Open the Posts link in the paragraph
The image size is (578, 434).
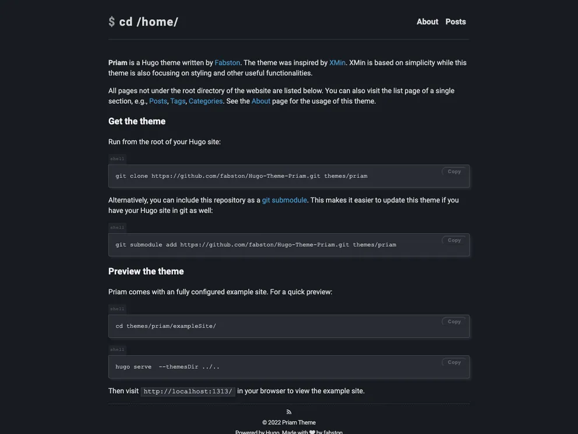tap(158, 101)
